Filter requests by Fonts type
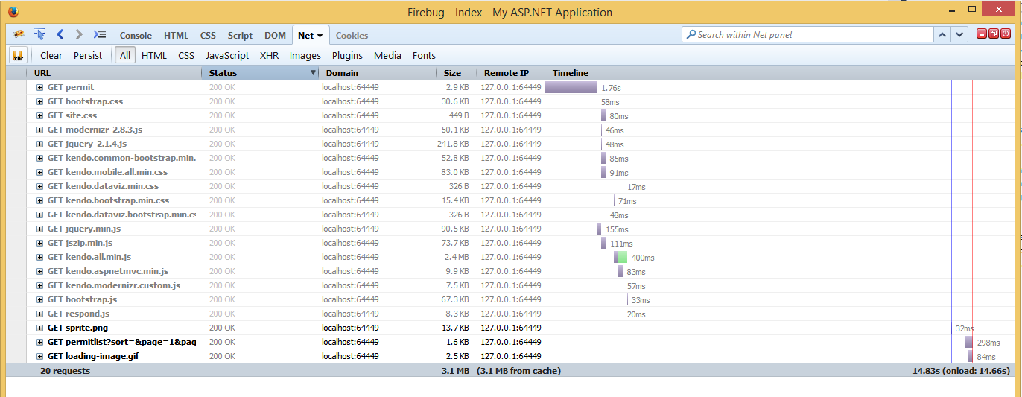This screenshot has height=397, width=1022. click(x=424, y=55)
